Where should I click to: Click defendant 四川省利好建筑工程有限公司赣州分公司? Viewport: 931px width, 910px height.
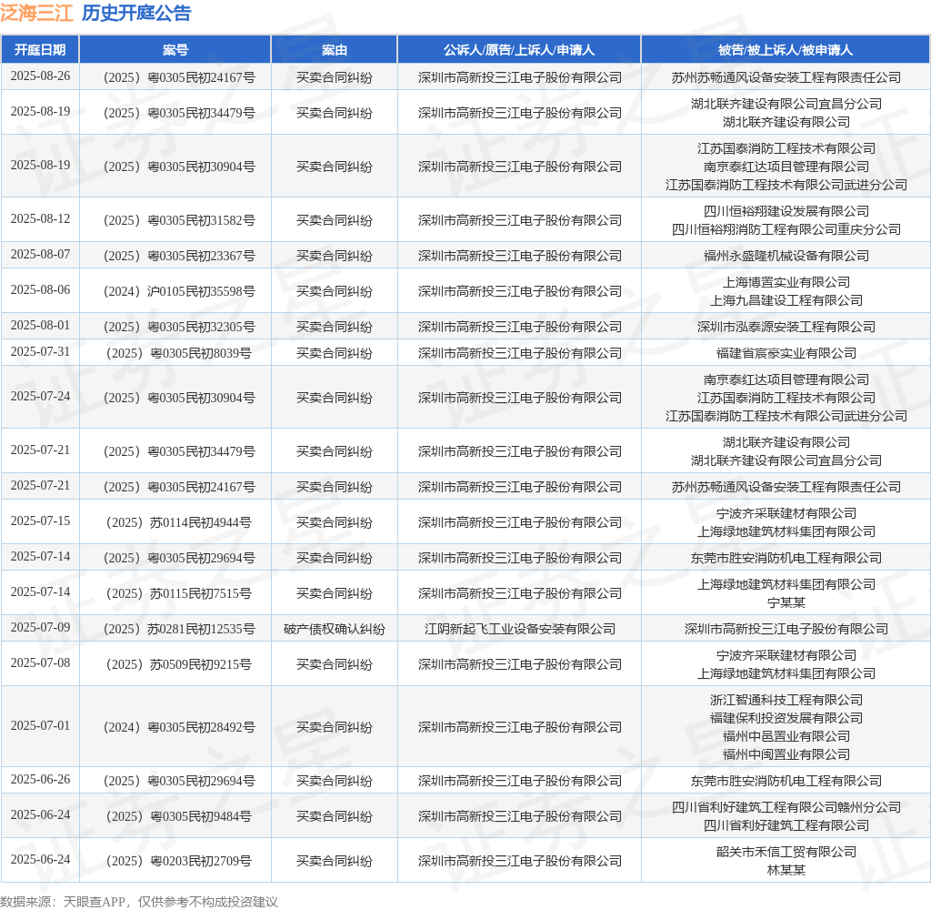coord(786,807)
